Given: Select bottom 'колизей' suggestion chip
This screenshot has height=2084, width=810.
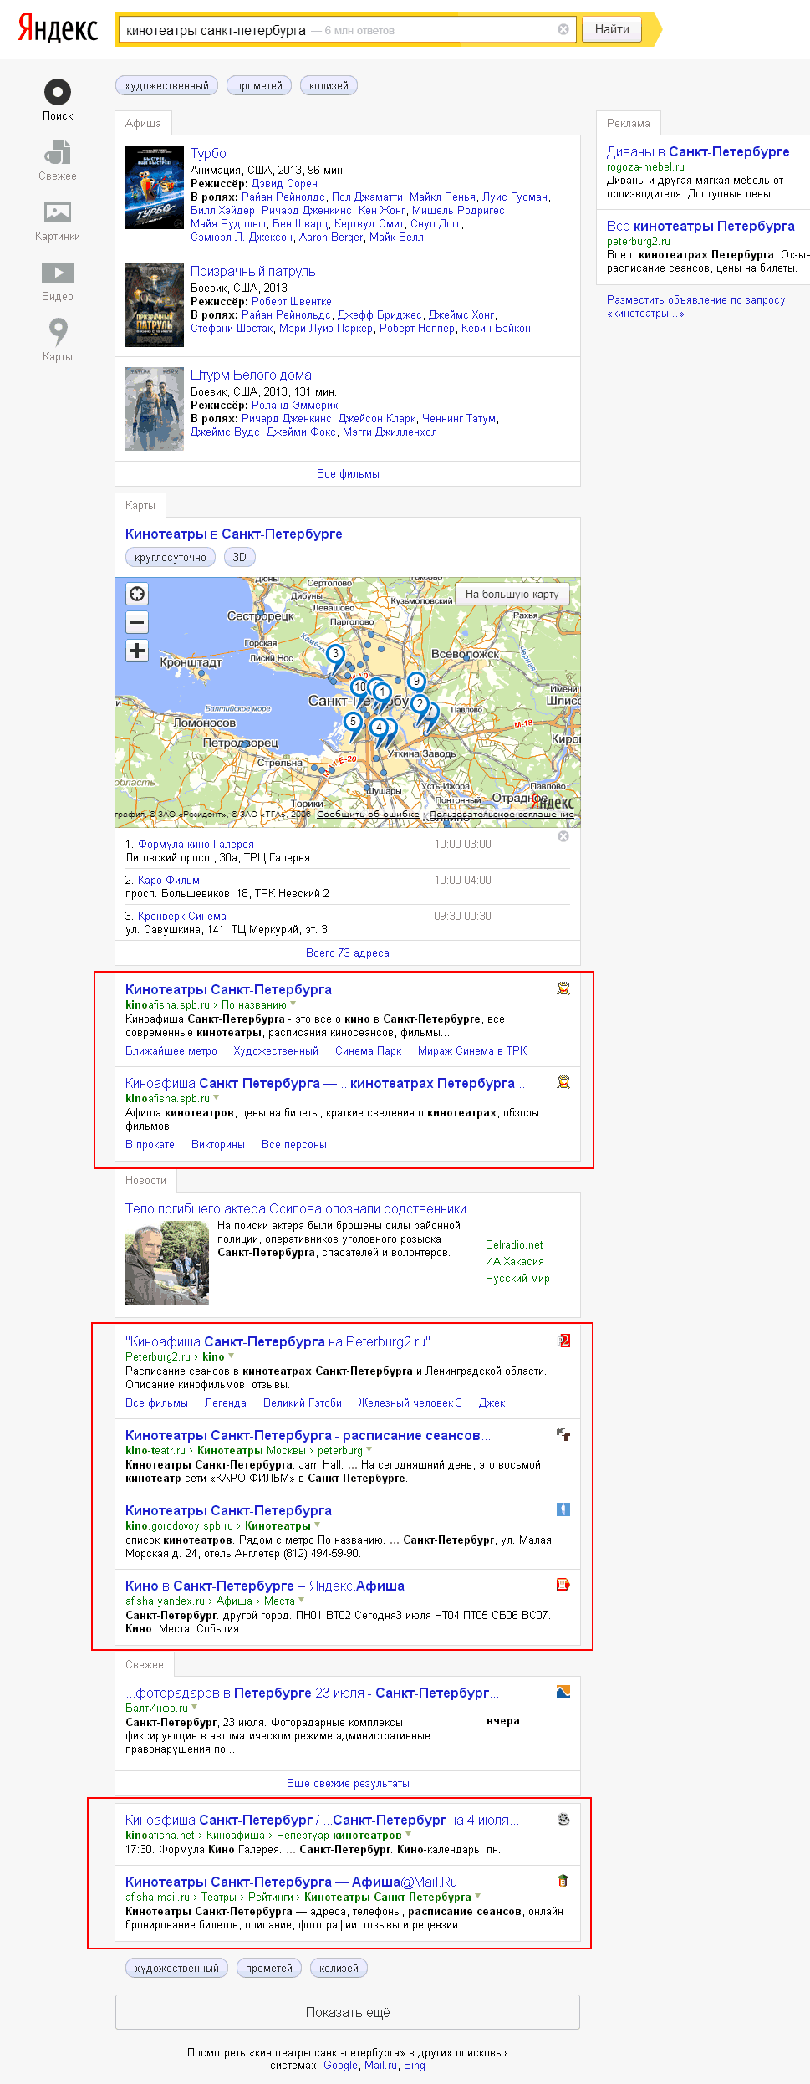Looking at the screenshot, I should pos(339,1968).
